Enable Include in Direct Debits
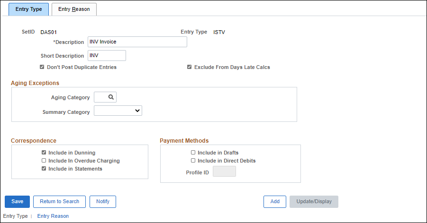The image size is (427, 223). click(x=193, y=161)
